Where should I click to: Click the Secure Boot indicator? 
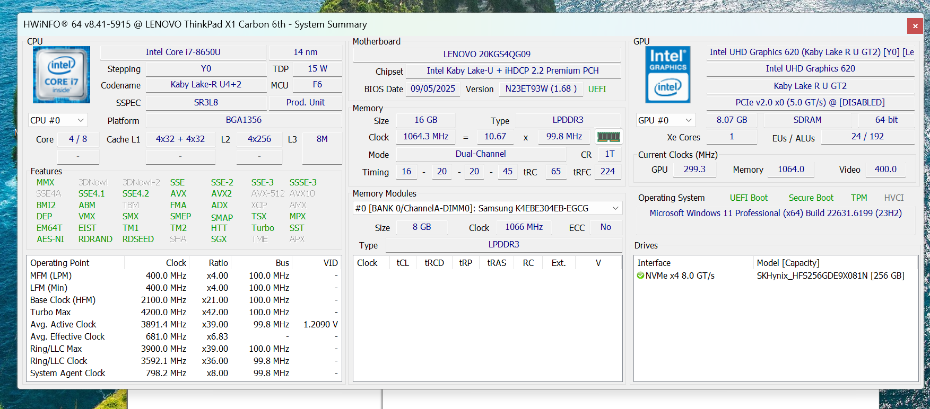pos(811,198)
